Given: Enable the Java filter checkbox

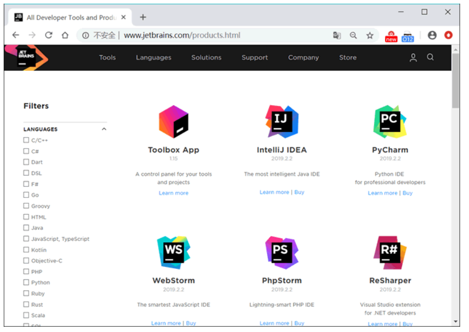Looking at the screenshot, I should 26,227.
